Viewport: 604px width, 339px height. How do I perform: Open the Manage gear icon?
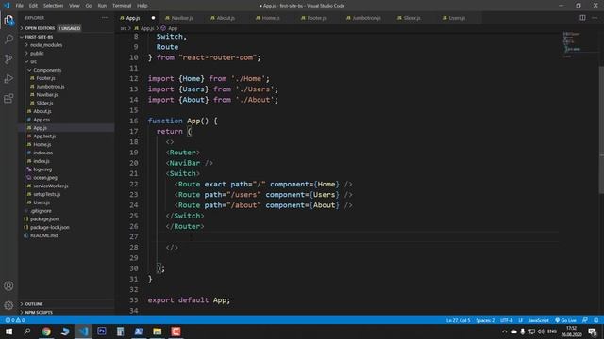(8, 305)
